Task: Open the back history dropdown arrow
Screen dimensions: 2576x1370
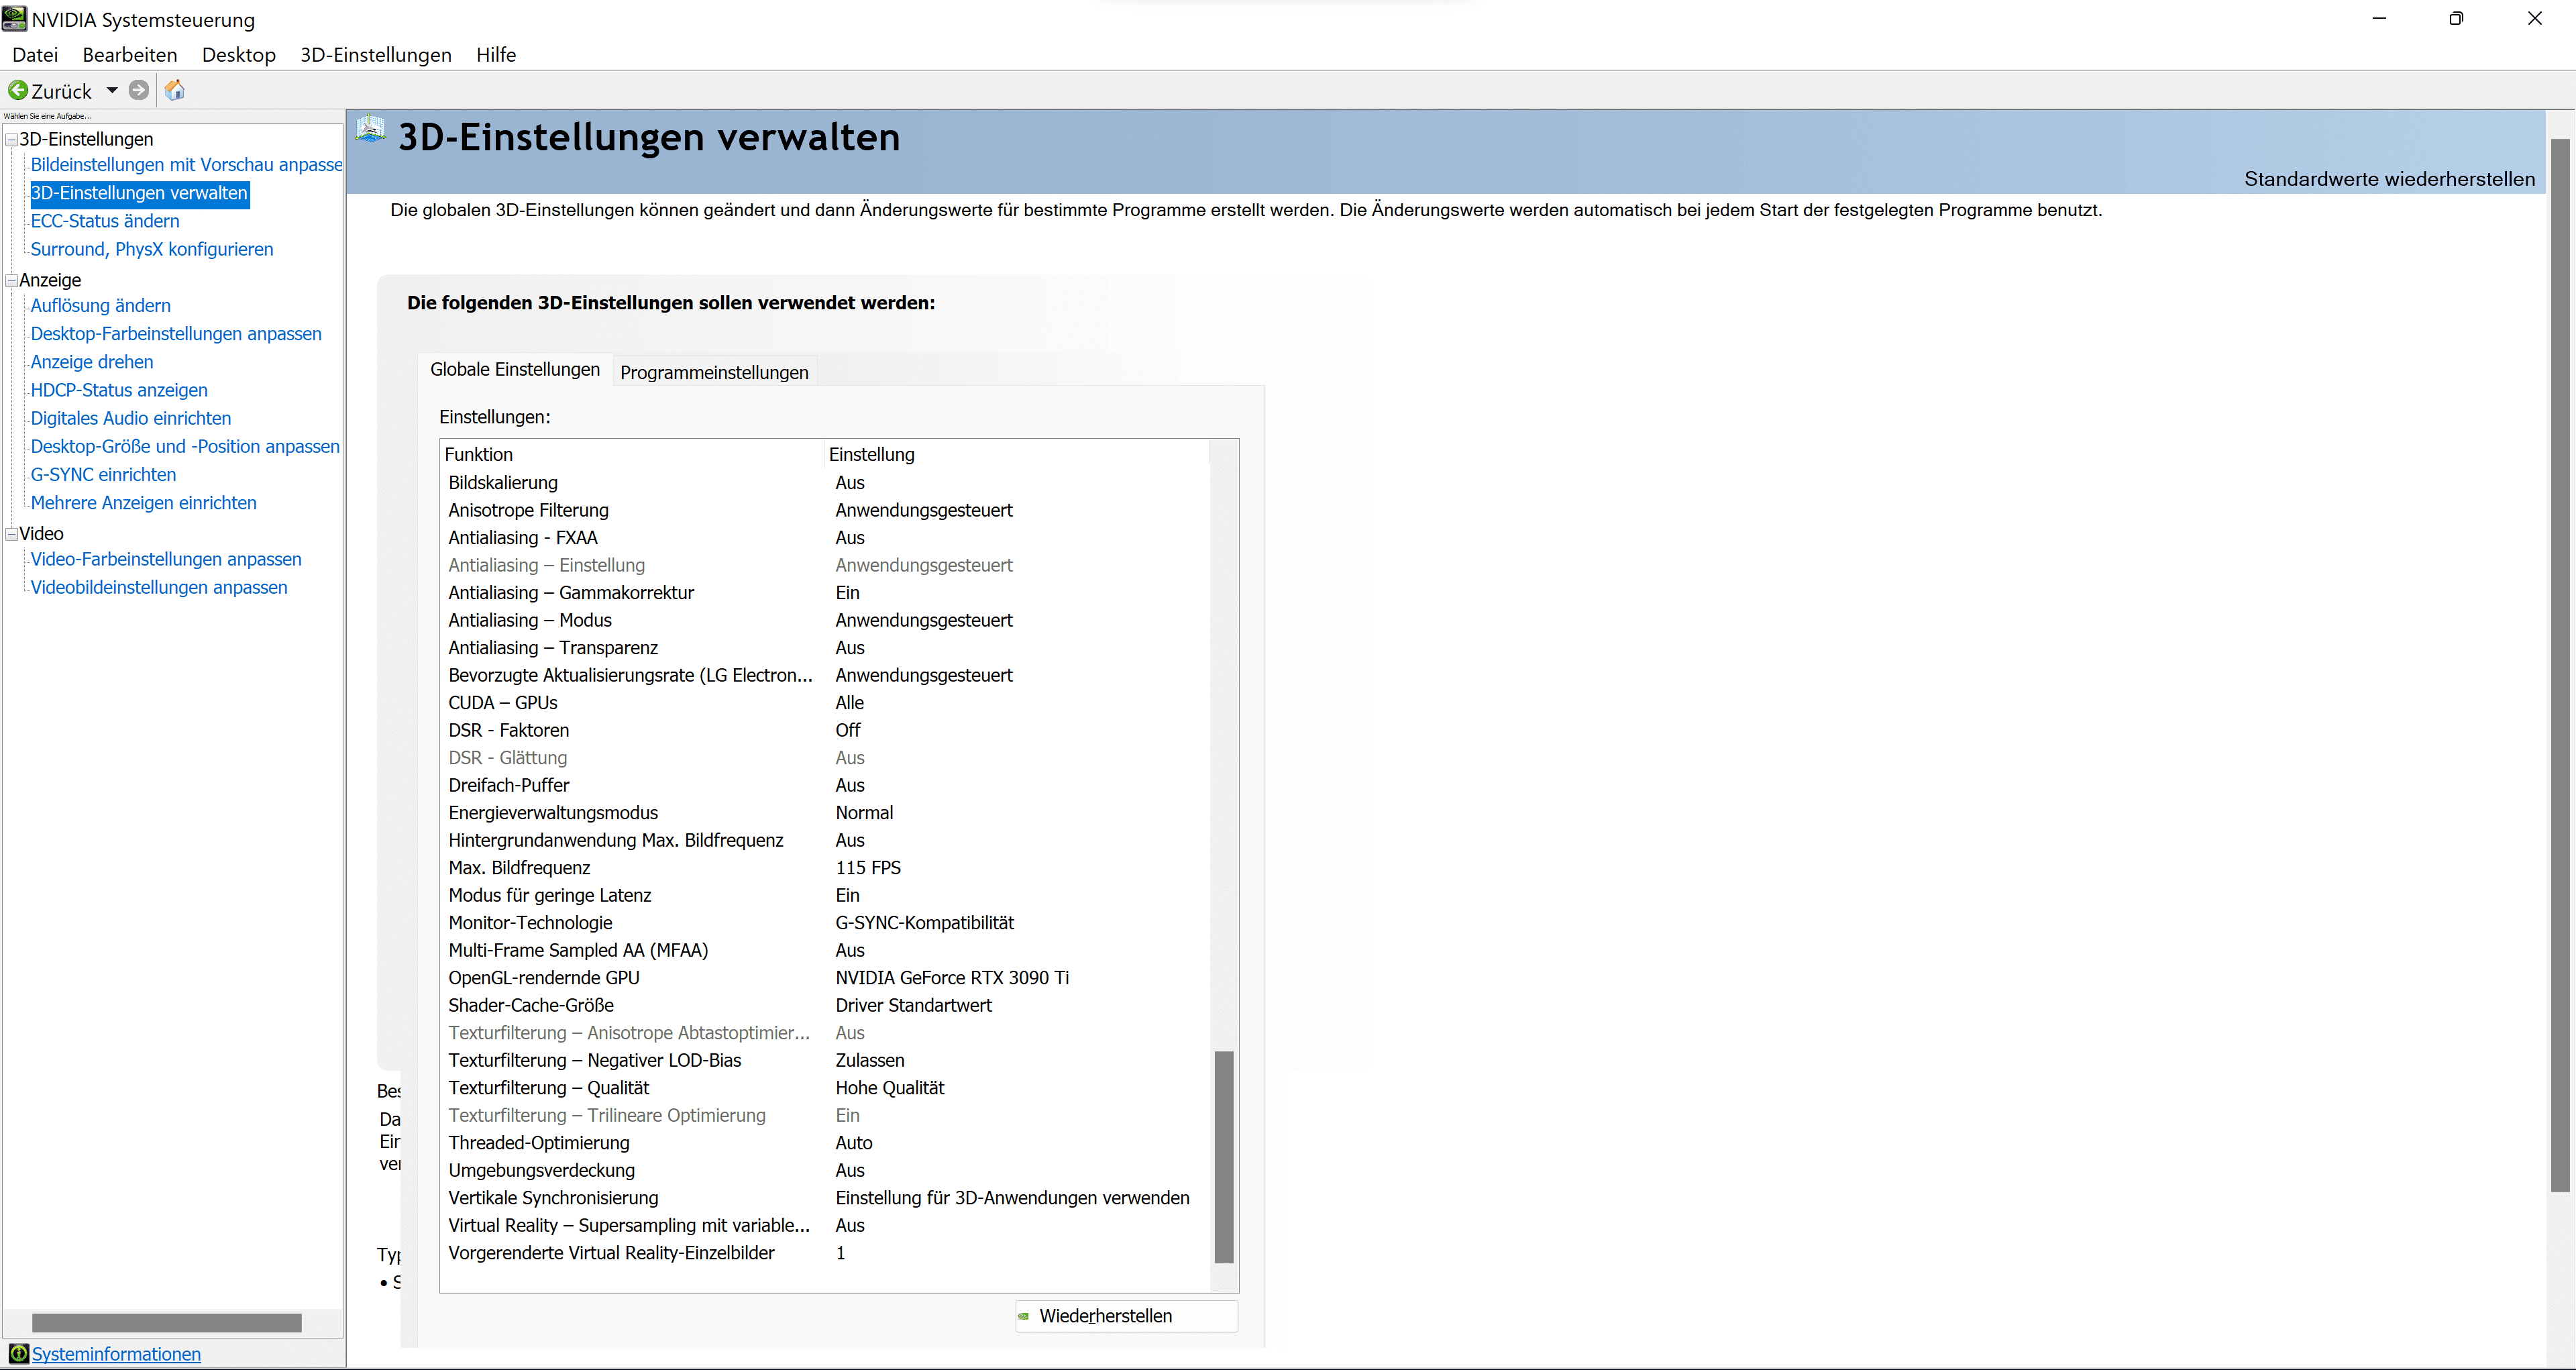Action: [x=112, y=91]
